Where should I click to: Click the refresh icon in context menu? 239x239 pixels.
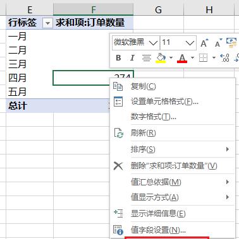click(118, 133)
